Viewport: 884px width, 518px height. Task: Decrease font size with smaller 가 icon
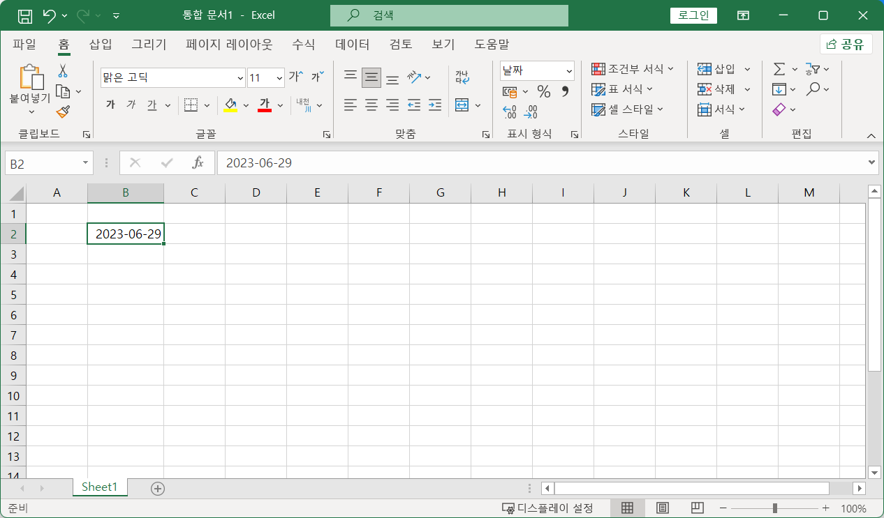pos(318,77)
